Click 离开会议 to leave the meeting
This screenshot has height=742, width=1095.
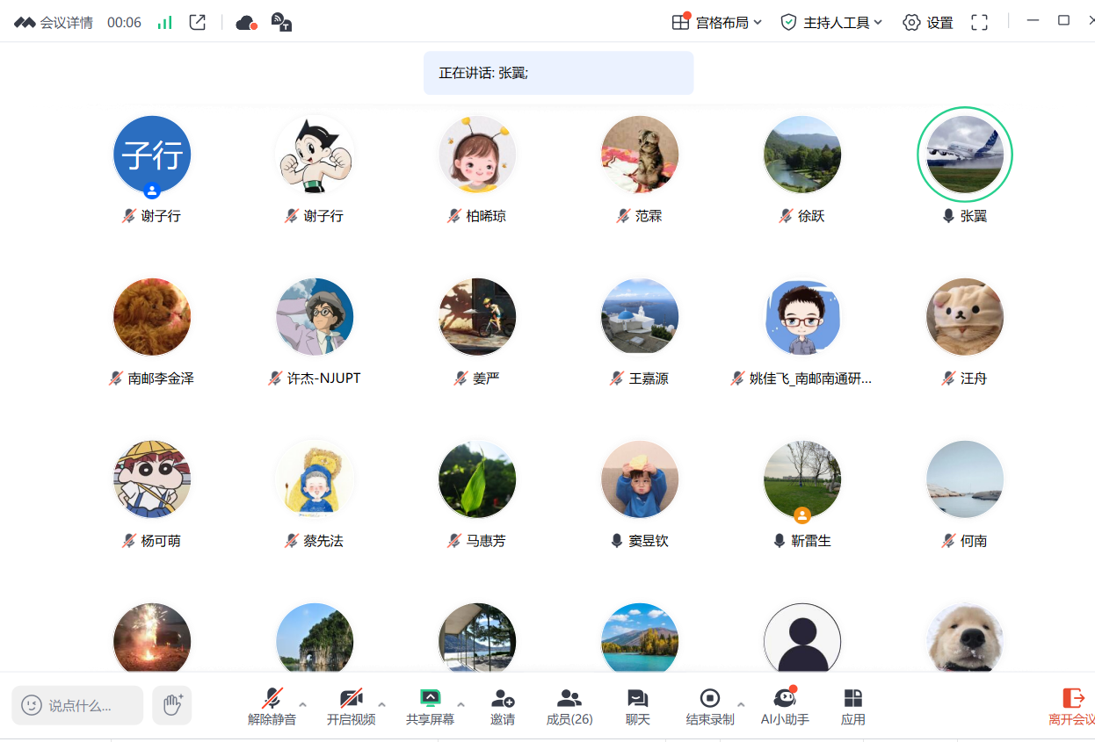[1072, 706]
